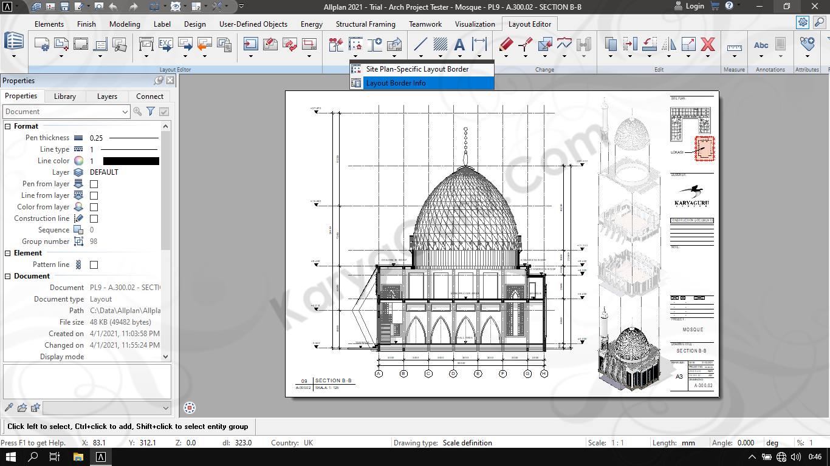This screenshot has height=466, width=830.
Task: Check the Pattern line checkbox
Action: [94, 265]
